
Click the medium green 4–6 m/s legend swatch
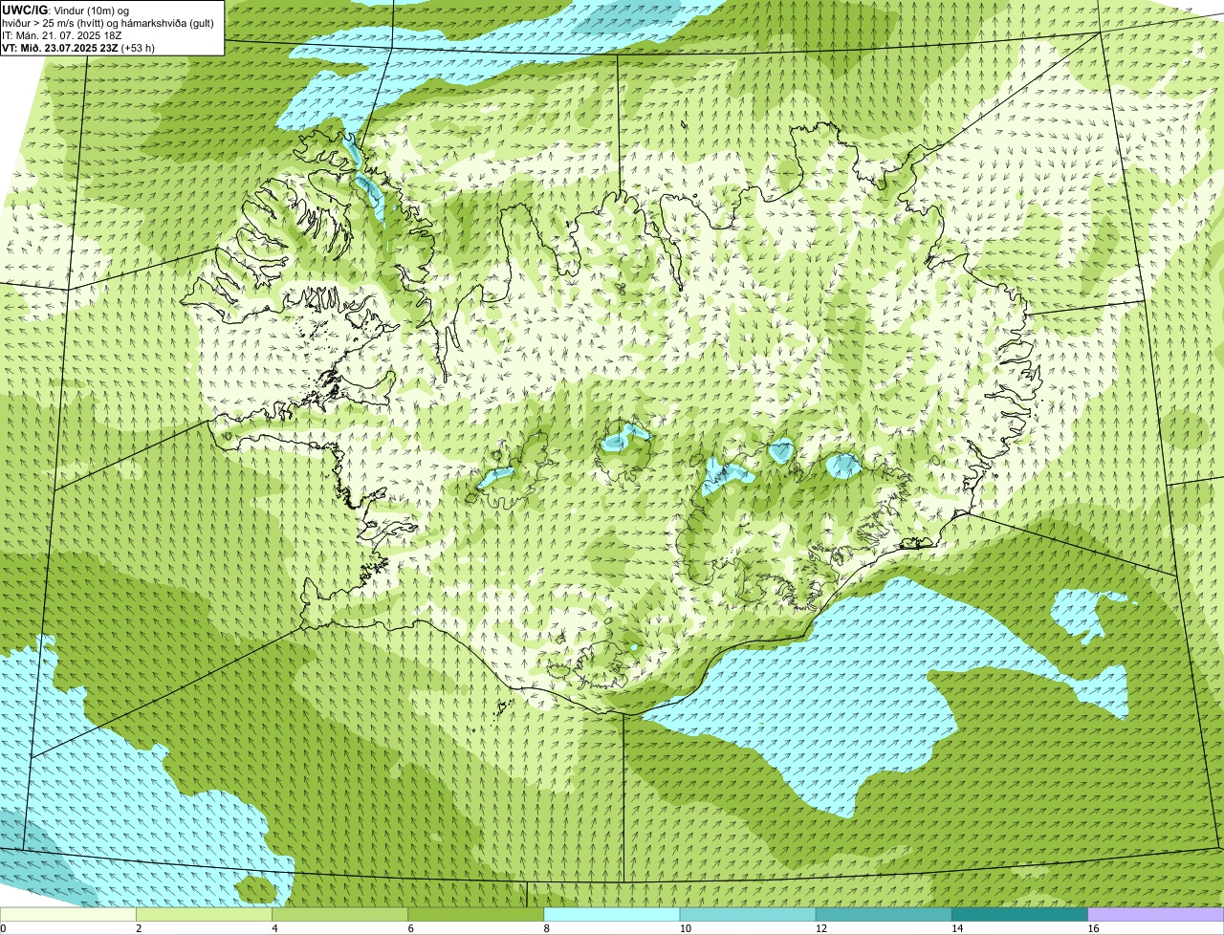[340, 914]
